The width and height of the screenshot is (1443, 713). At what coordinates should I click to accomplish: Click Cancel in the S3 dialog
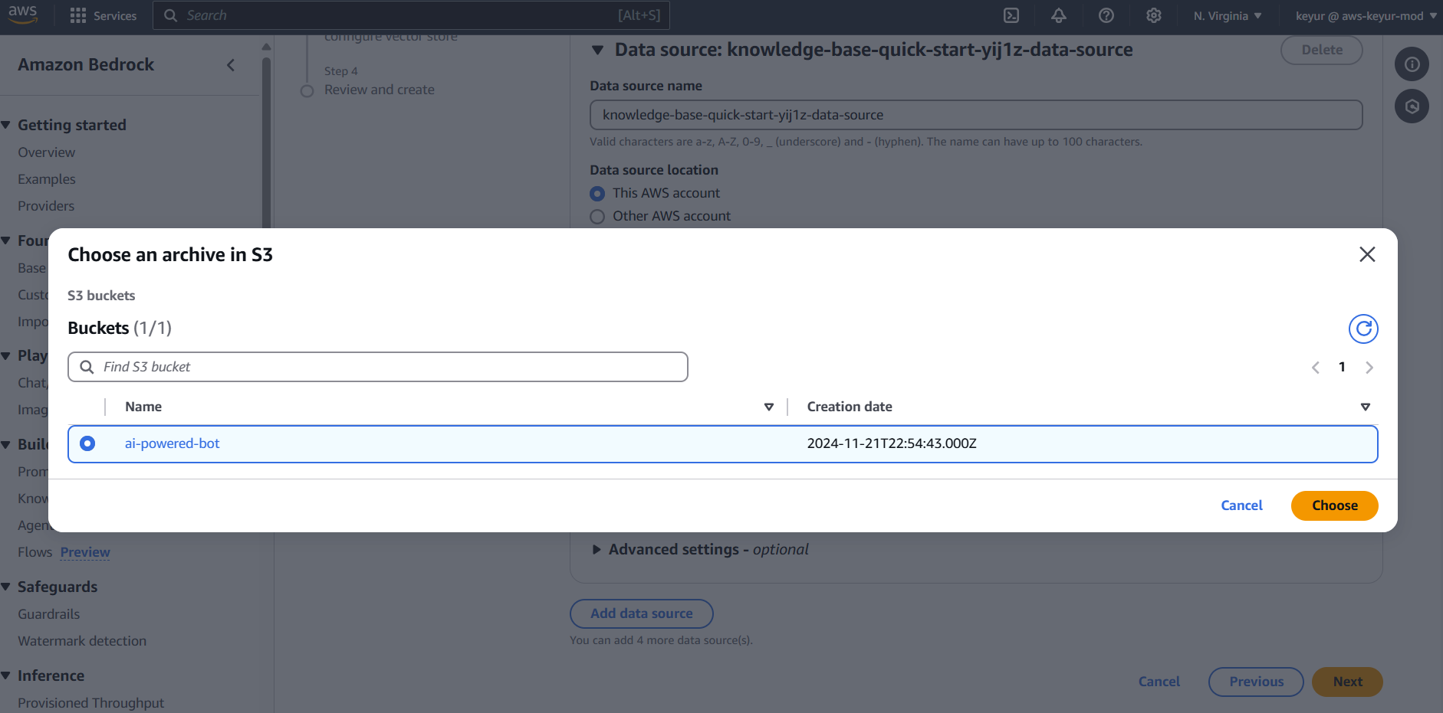point(1241,505)
